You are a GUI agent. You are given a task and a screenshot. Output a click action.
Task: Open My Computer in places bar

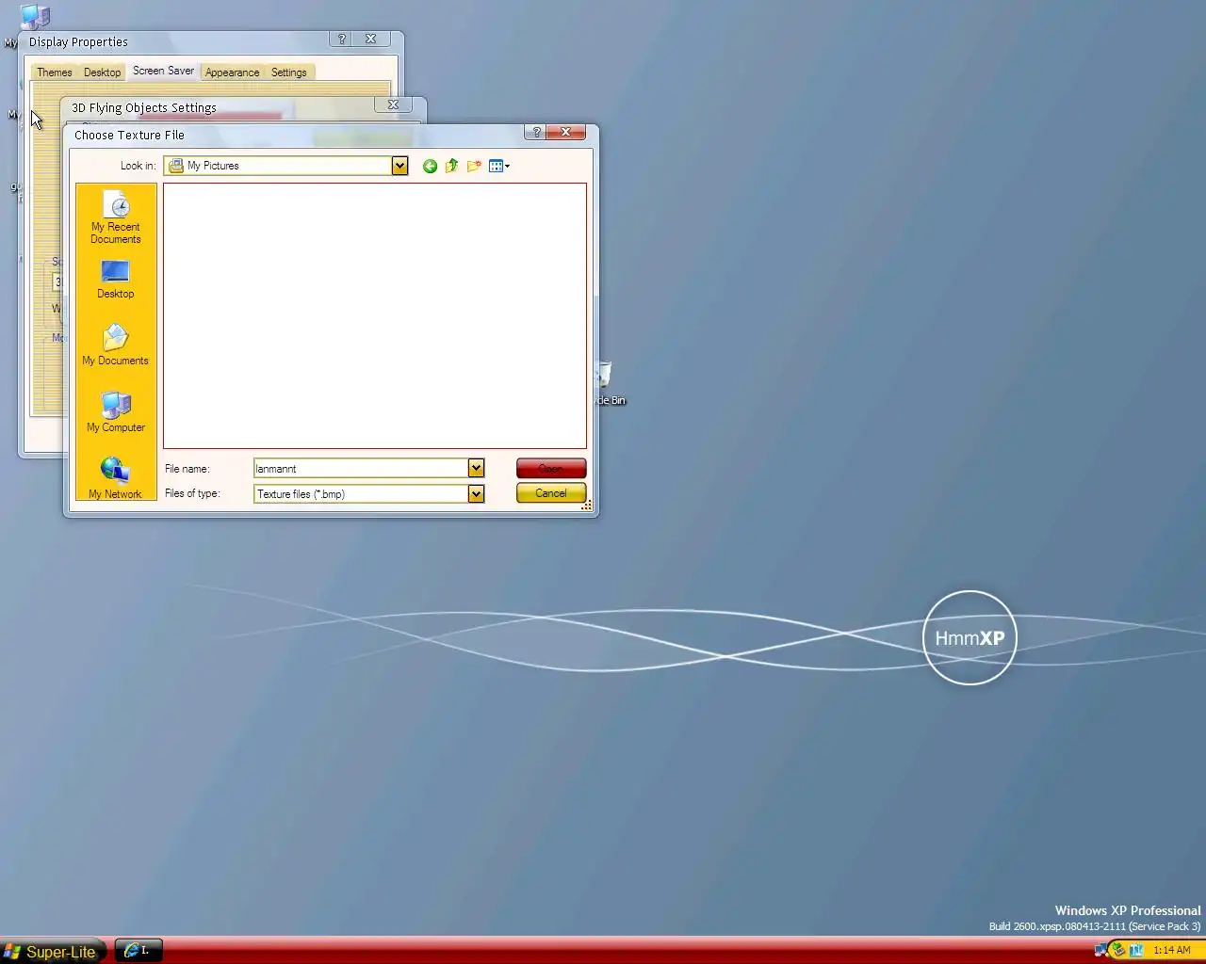(x=116, y=411)
